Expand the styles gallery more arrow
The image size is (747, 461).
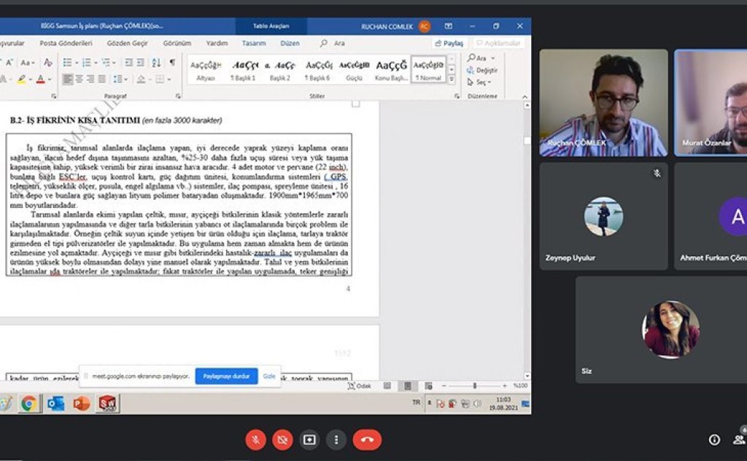point(452,80)
